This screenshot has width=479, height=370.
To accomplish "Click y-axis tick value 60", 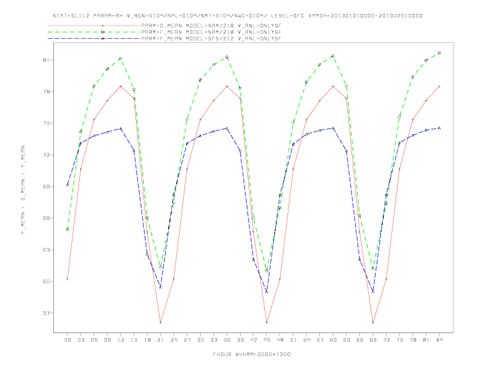I will coord(46,281).
